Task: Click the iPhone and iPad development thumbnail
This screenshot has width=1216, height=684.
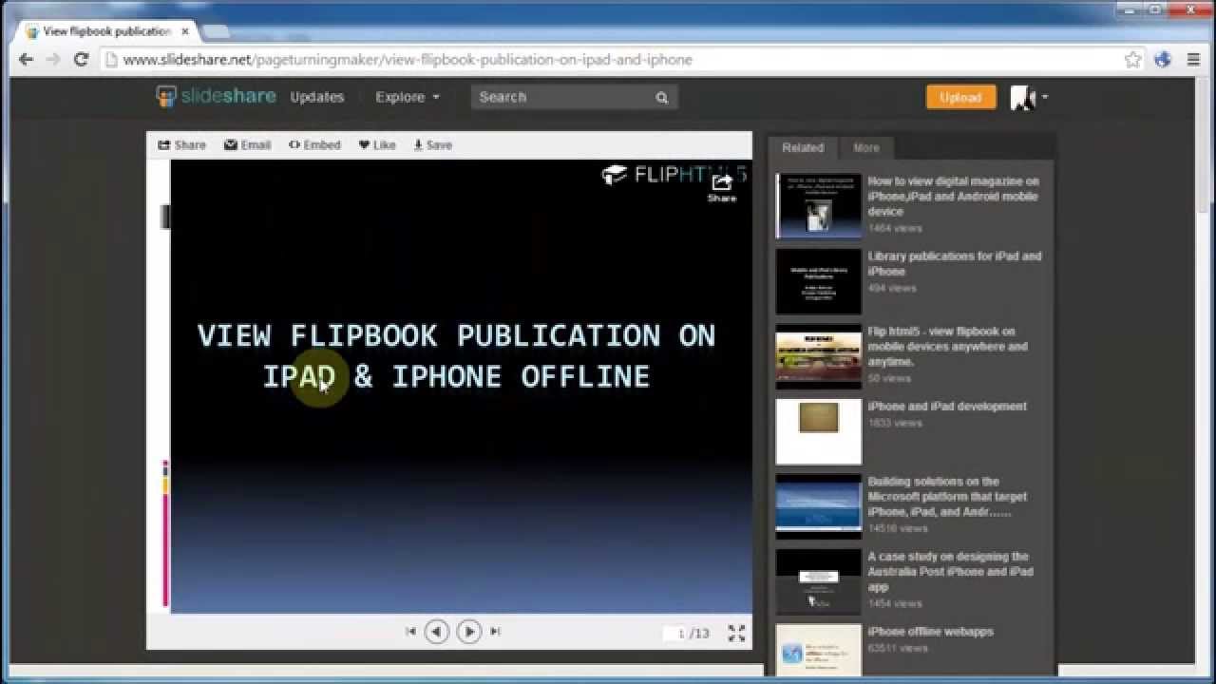Action: coord(818,431)
